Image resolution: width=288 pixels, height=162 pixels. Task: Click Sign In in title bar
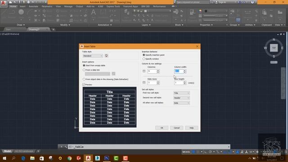click(221, 2)
